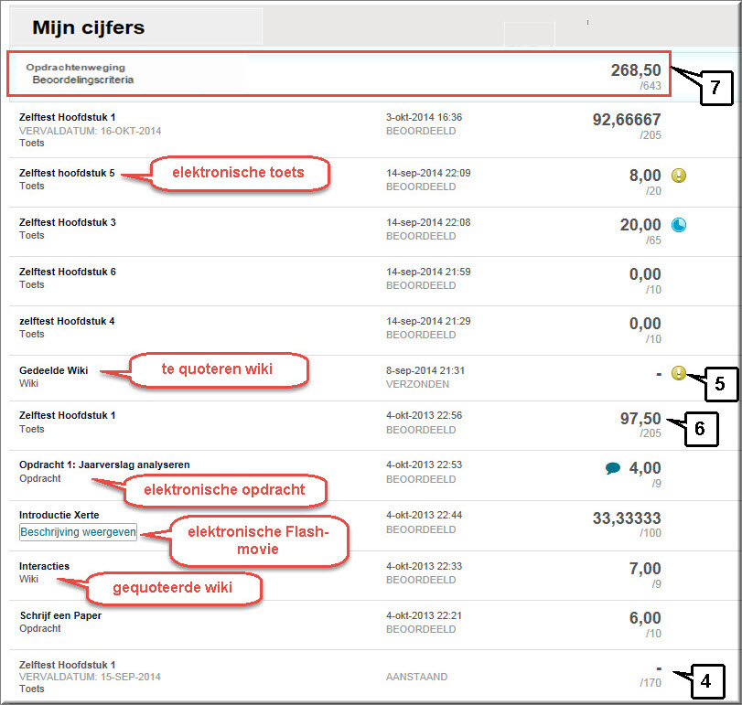Click the date 14-sep-2014 22:09
Screen dimensions: 742x705
428,173
